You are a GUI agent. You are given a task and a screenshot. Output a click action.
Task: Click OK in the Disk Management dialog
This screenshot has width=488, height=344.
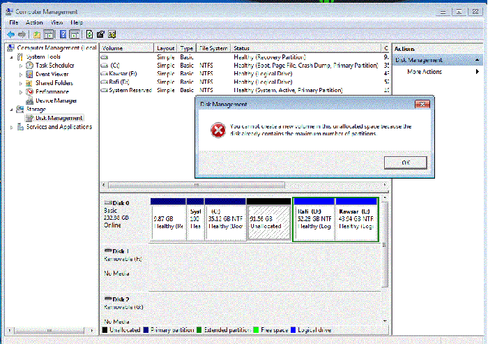click(406, 163)
